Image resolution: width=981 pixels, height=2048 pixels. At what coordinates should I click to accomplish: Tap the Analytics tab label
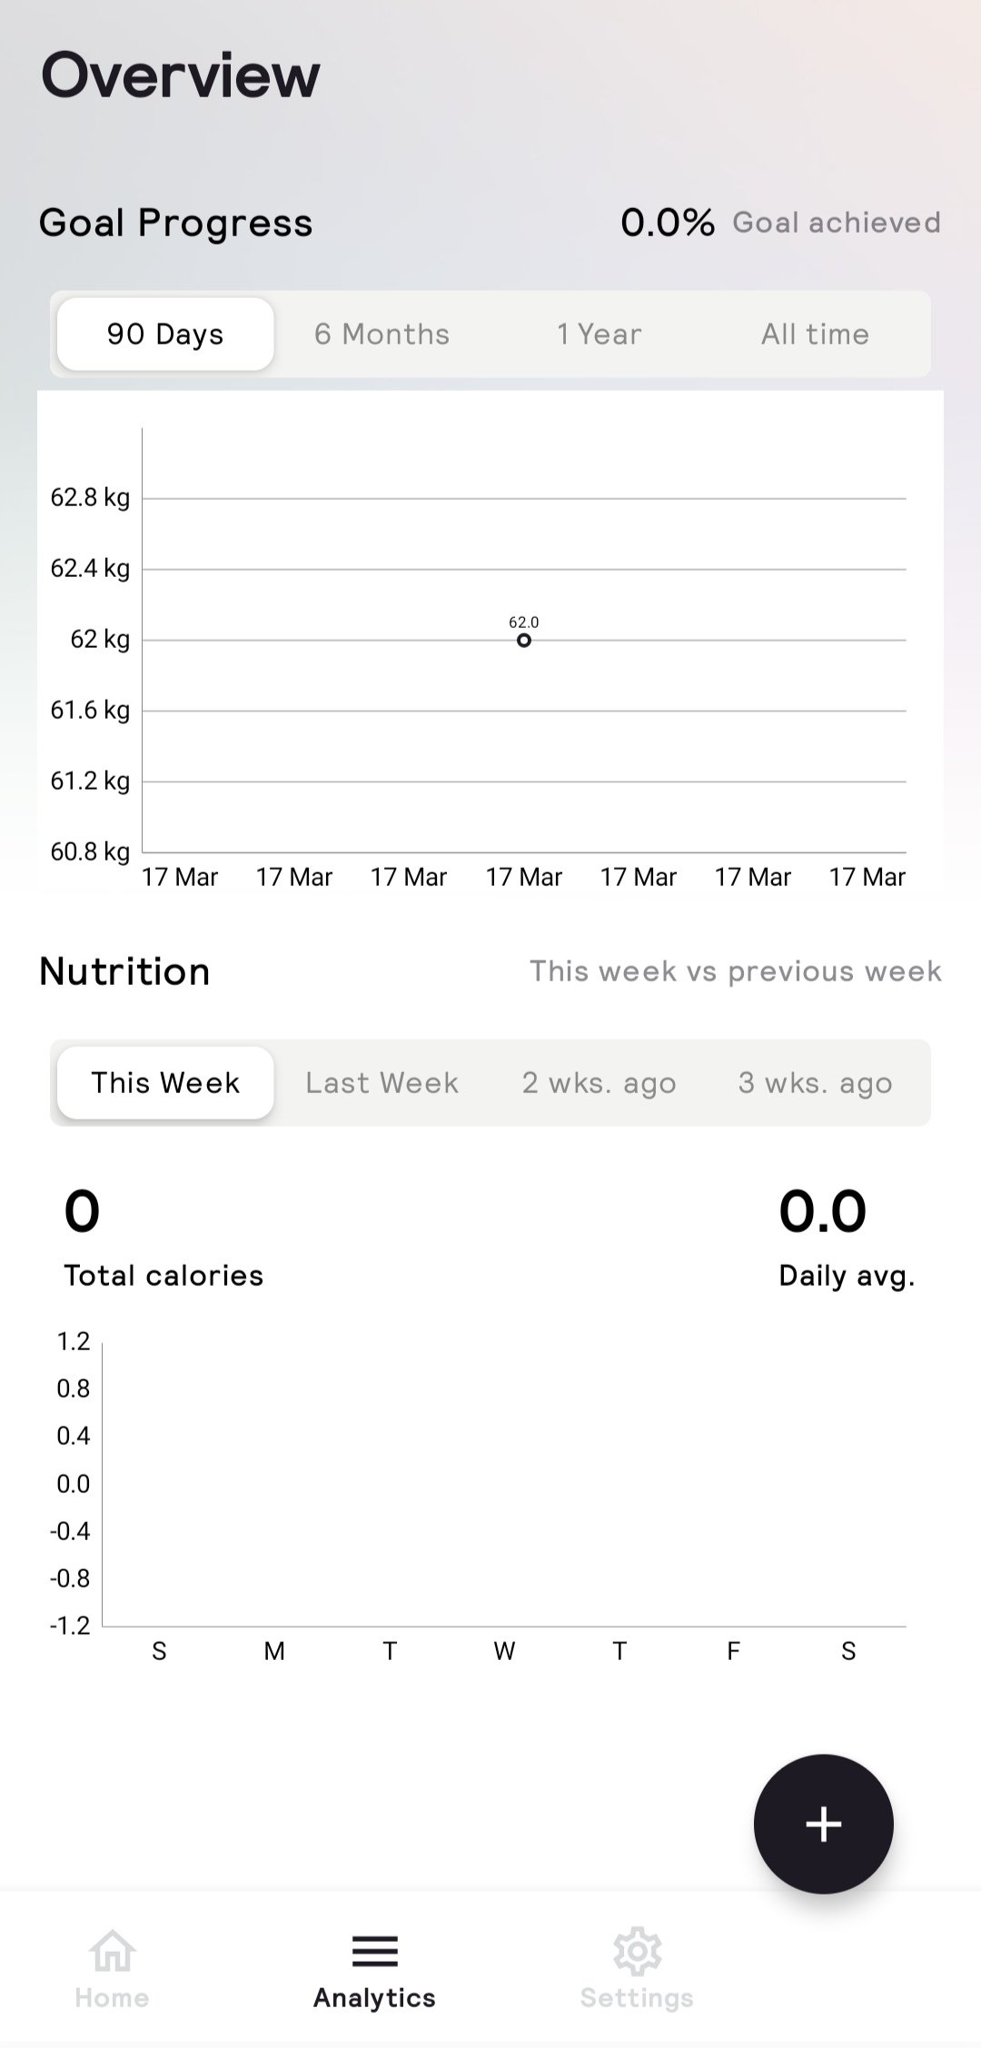coord(374,1997)
